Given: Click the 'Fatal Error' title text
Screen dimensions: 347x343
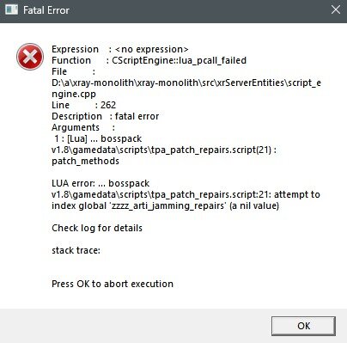Looking at the screenshot, I should point(46,10).
